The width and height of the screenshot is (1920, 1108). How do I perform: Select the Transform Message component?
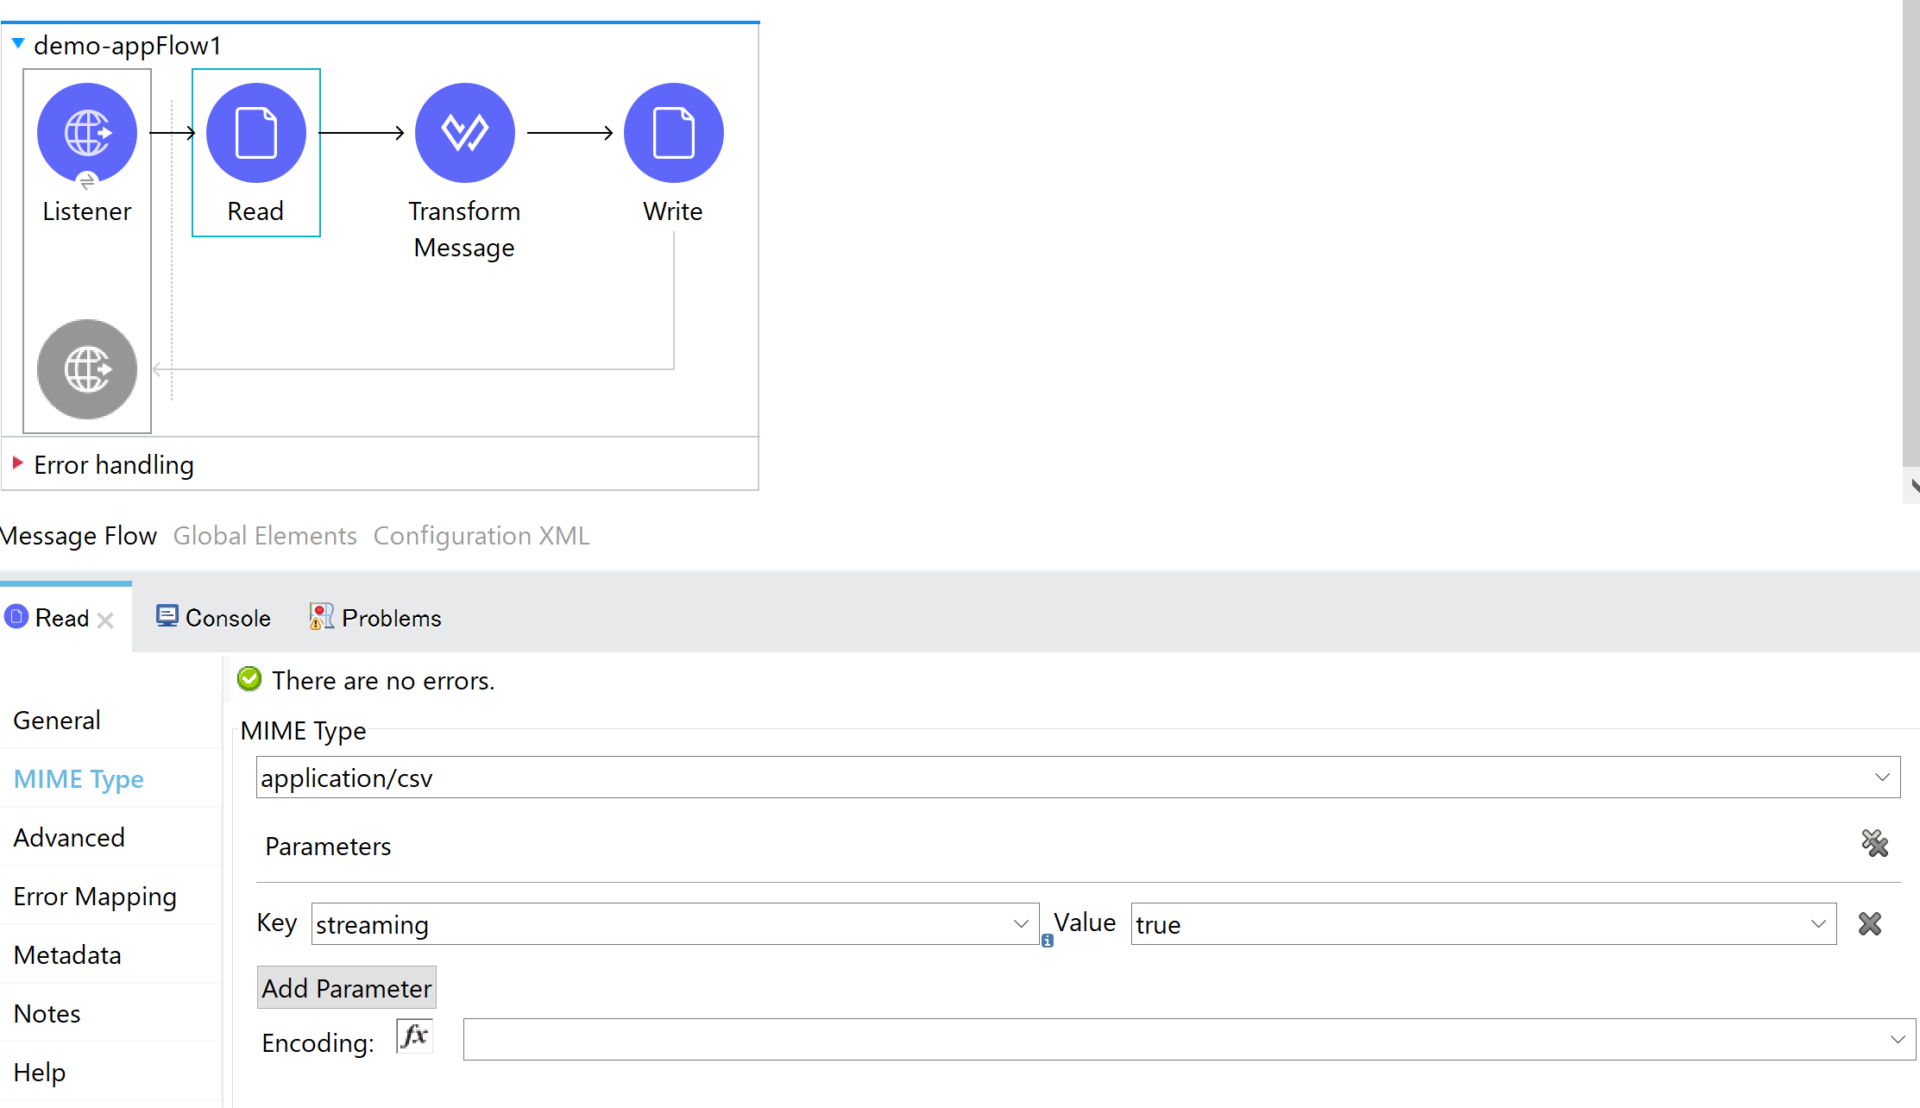tap(464, 132)
